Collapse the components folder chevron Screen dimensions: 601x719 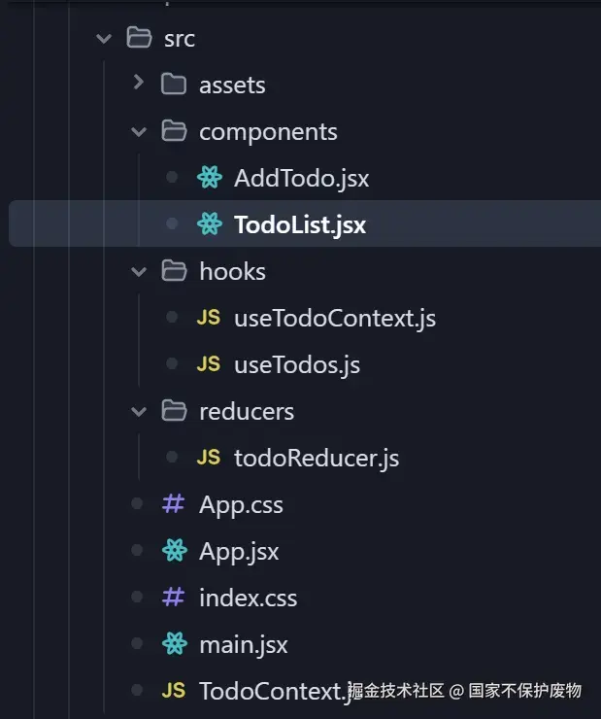click(x=139, y=131)
